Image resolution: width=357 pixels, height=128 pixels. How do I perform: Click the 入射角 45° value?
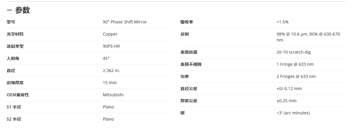[106, 58]
